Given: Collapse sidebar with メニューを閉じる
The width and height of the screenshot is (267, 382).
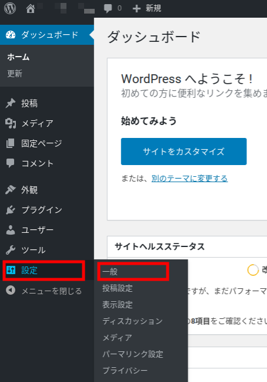Looking at the screenshot, I should [52, 291].
